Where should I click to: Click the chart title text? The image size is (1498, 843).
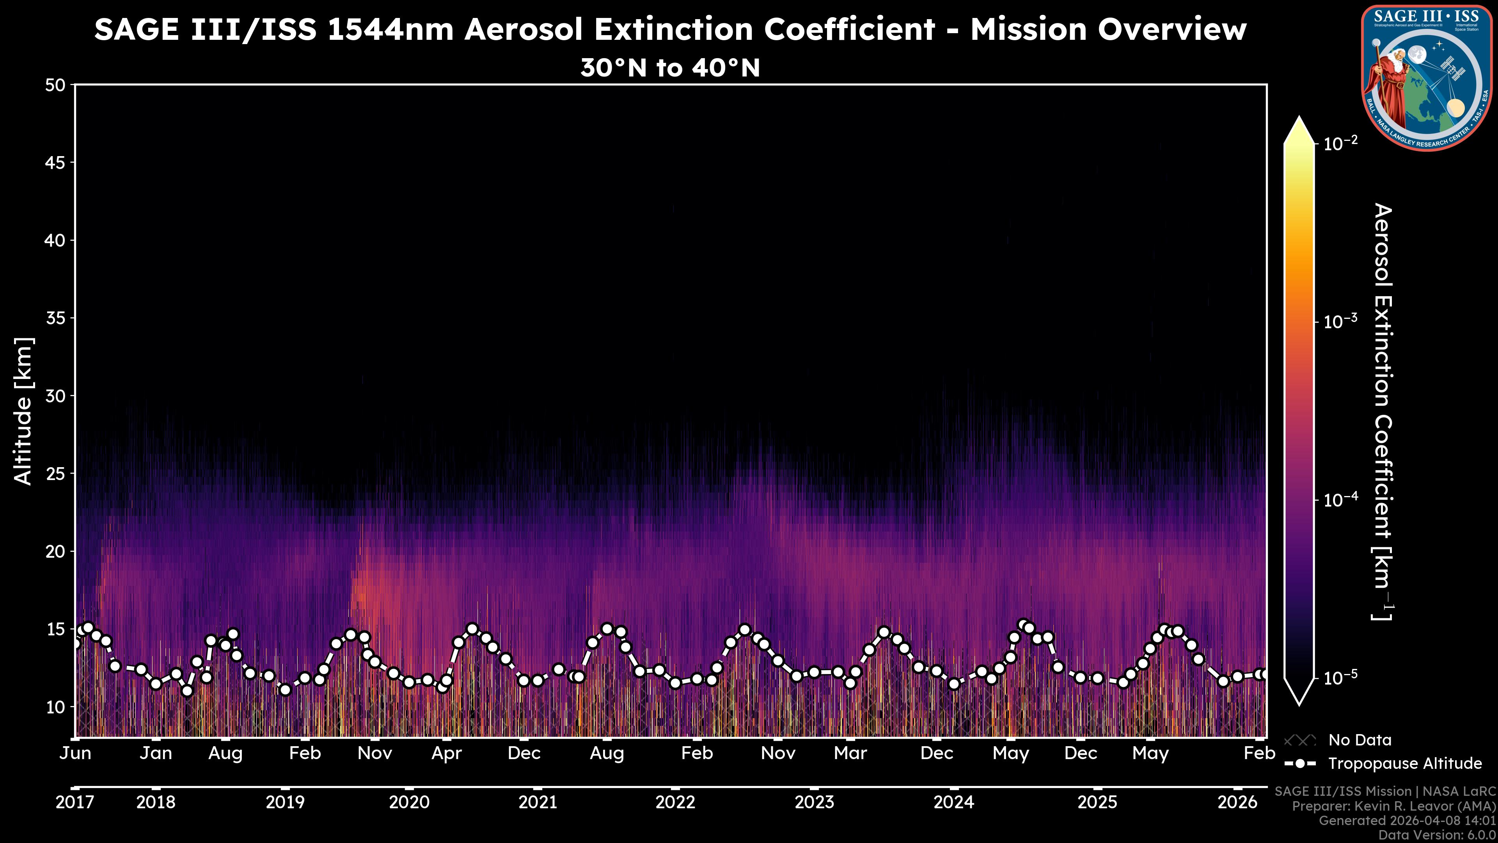pos(670,29)
